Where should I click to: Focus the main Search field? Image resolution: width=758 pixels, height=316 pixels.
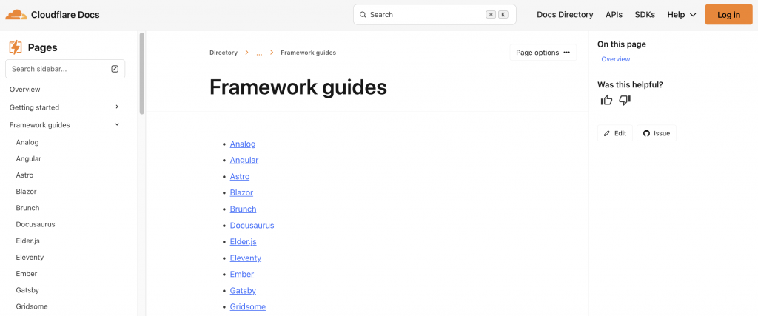click(x=435, y=15)
